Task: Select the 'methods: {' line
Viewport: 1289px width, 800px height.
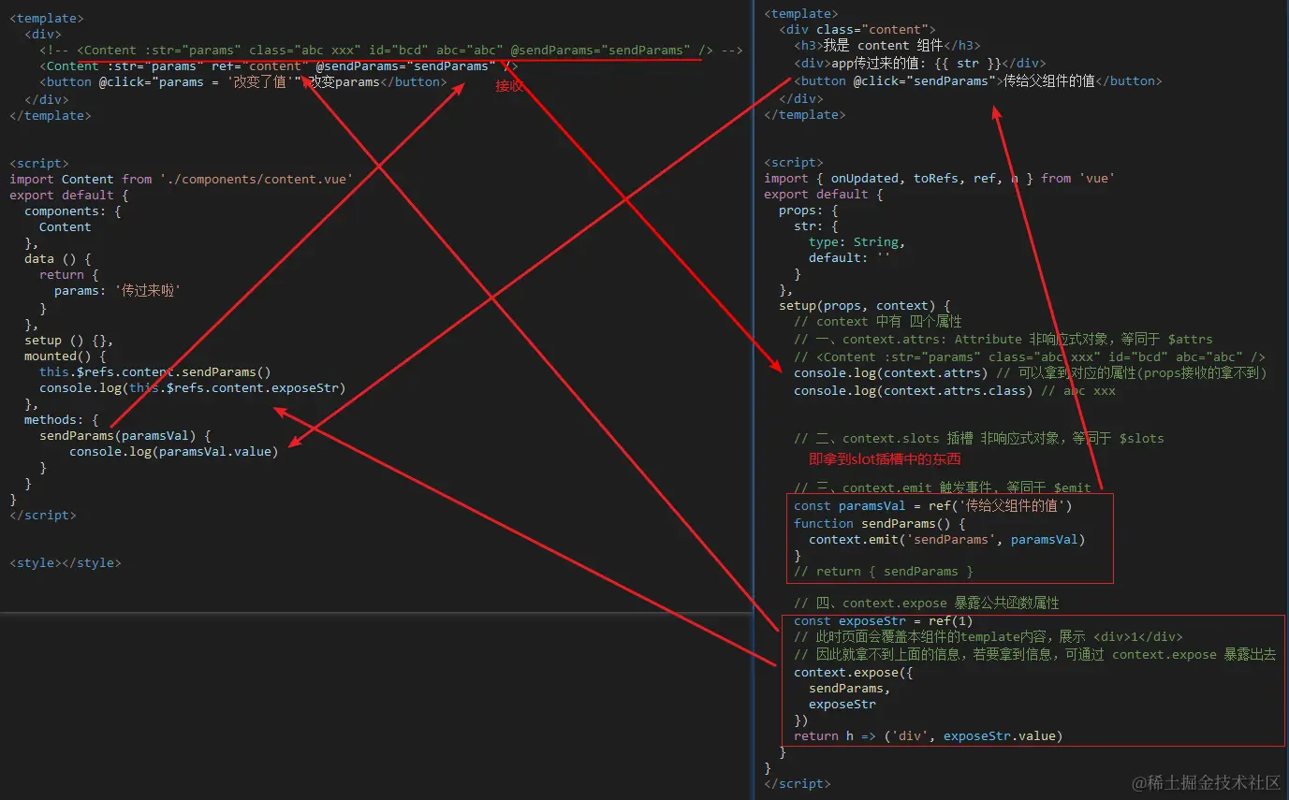Action: [61, 420]
